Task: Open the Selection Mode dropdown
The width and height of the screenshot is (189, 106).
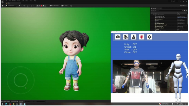Action: pyautogui.click(x=11, y=6)
